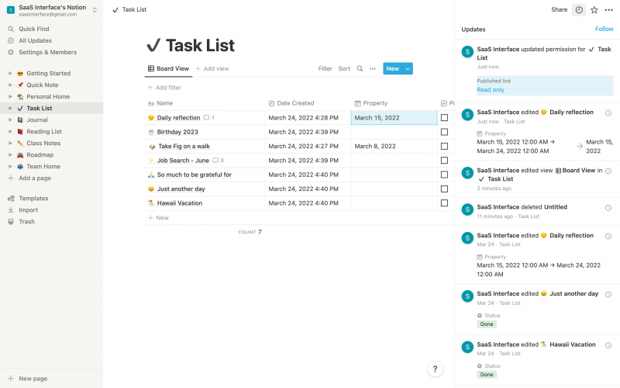Open comments on Daily reflection row

pos(208,118)
